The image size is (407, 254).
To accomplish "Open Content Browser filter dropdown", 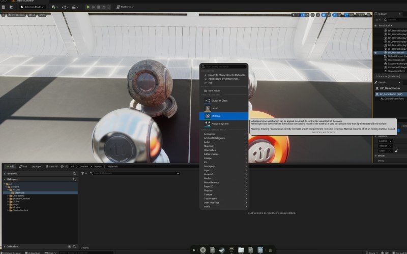I will point(84,173).
